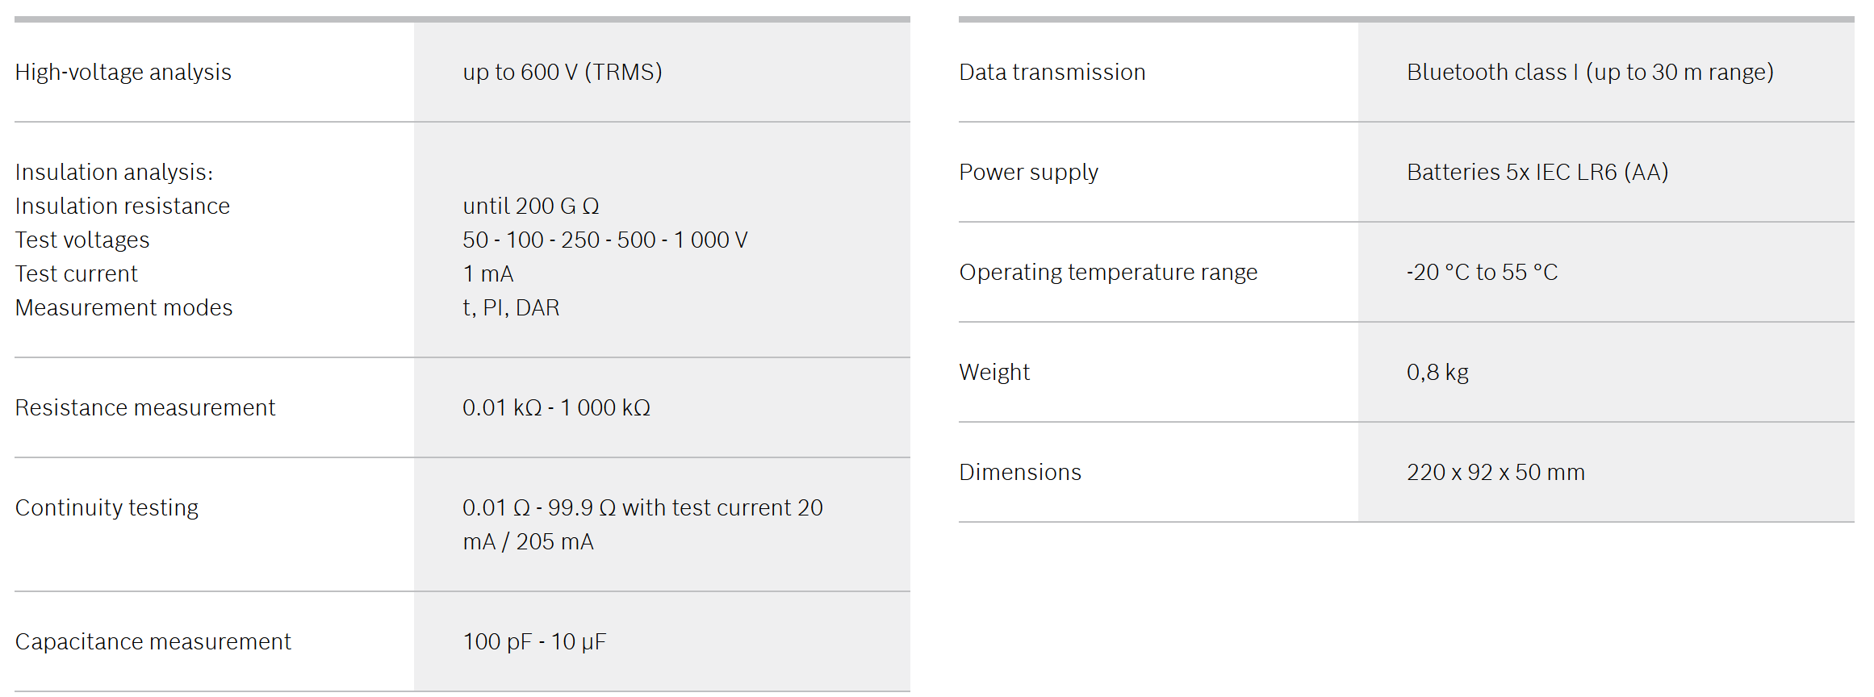Click the Resistance measurement label
The height and width of the screenshot is (697, 1874).
click(145, 408)
